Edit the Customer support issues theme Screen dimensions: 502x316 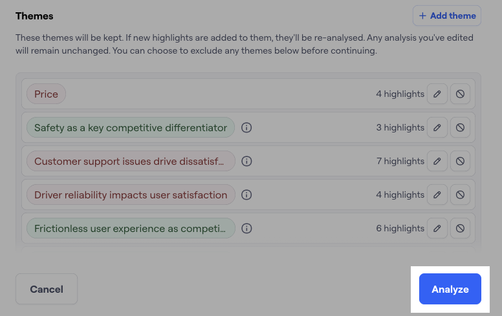point(437,162)
